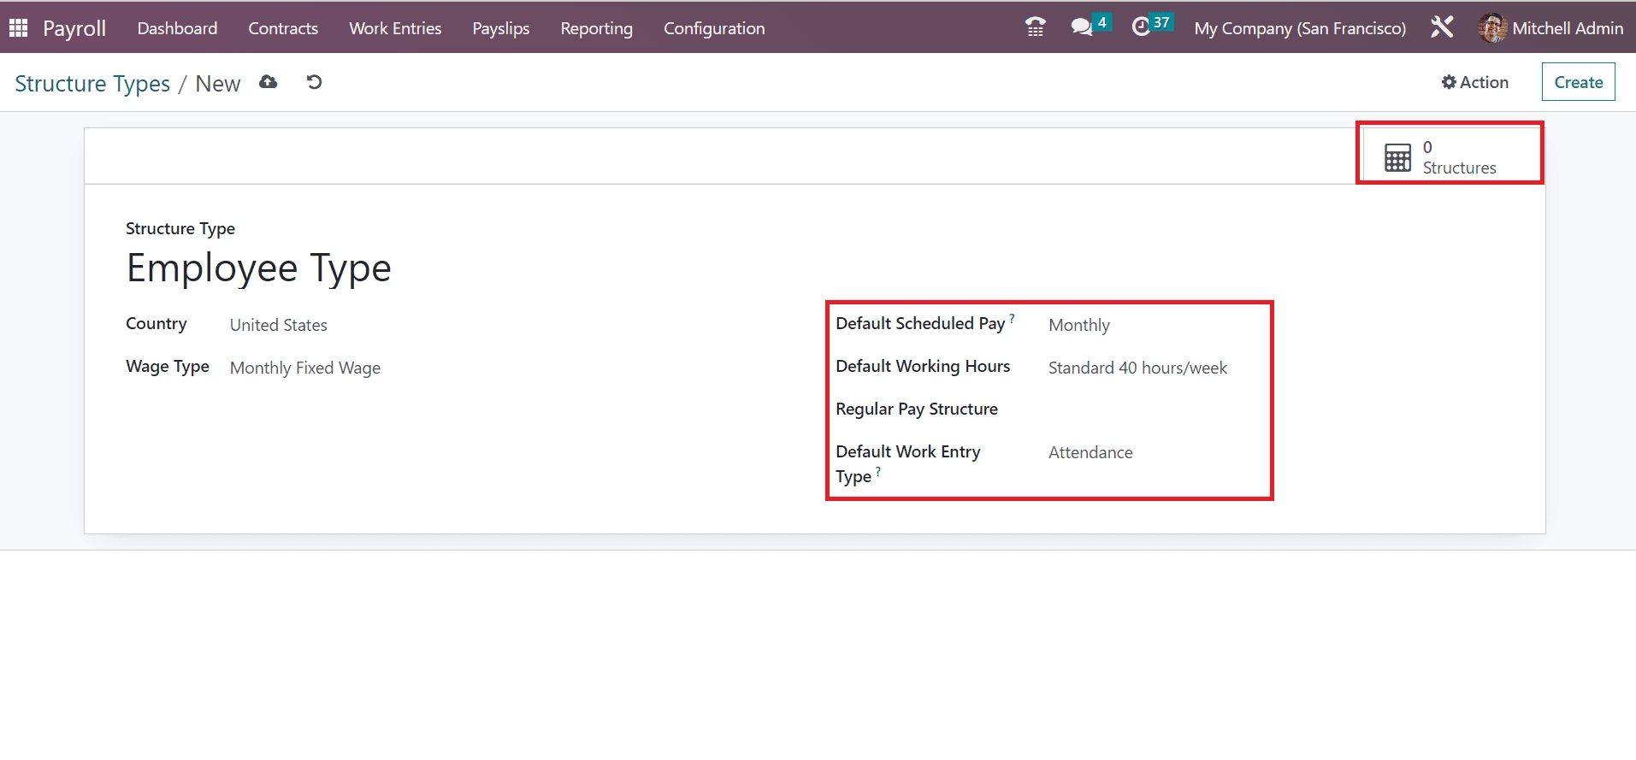Image resolution: width=1636 pixels, height=760 pixels.
Task: Open the VoIP phone icon
Action: pos(1035,28)
